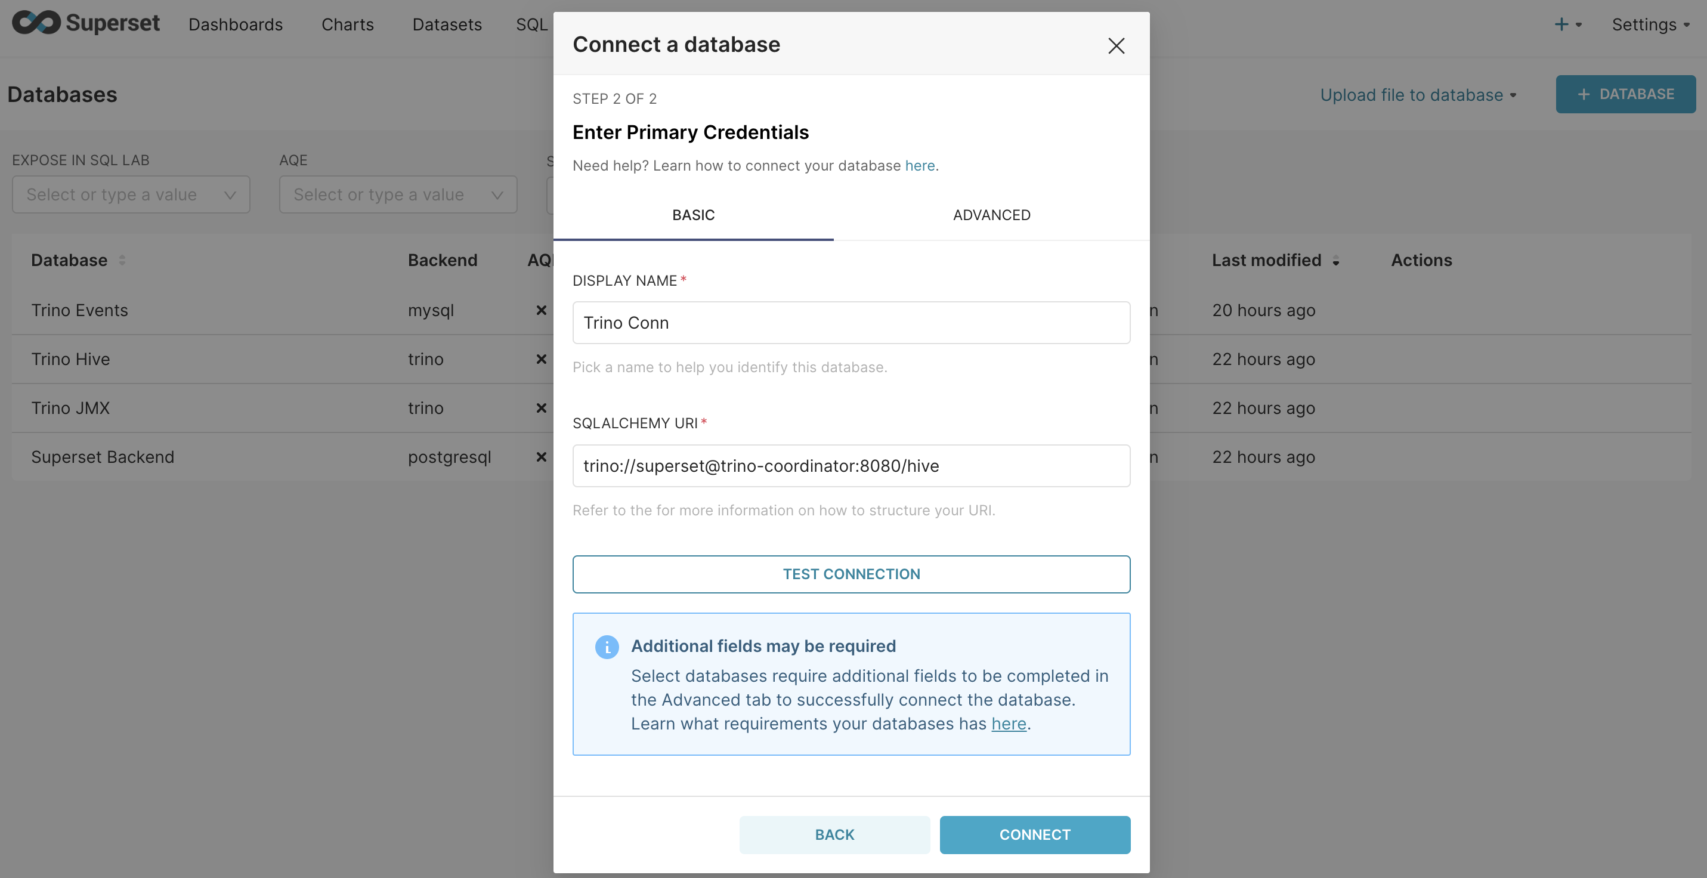Open Datasets in the top navigation

447,24
